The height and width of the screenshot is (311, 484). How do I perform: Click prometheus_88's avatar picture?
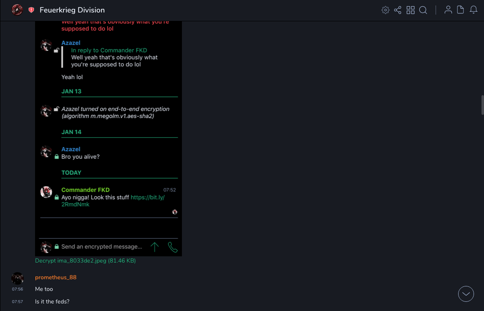tap(18, 278)
